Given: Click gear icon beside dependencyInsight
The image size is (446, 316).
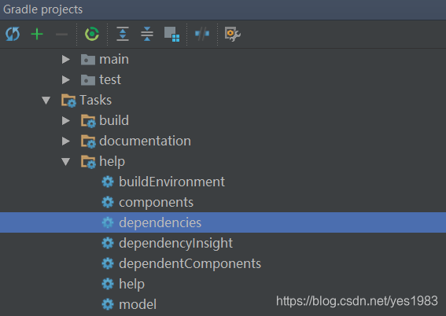Looking at the screenshot, I should [108, 243].
